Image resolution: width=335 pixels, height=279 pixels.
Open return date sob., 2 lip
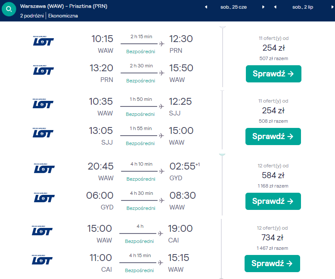point(303,7)
